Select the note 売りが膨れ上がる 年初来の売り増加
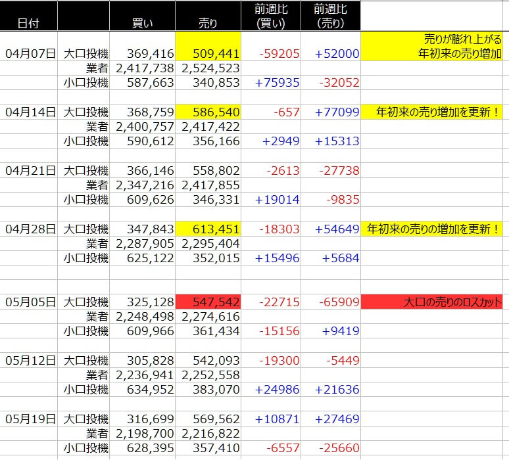The height and width of the screenshot is (460, 509). pyautogui.click(x=431, y=46)
